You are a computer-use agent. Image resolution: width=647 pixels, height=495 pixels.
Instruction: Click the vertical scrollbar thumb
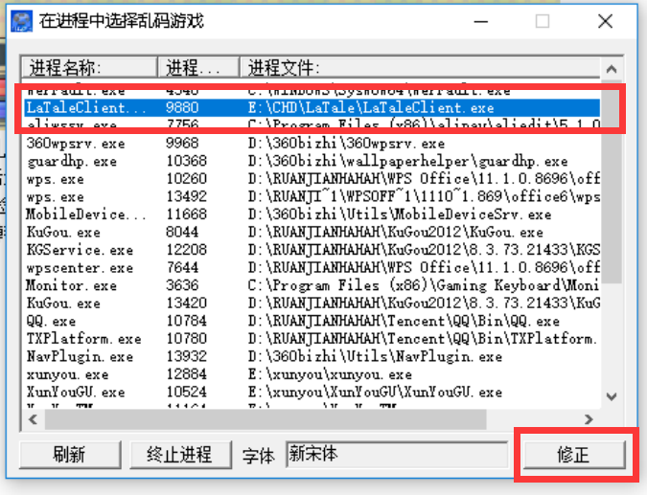point(612,182)
